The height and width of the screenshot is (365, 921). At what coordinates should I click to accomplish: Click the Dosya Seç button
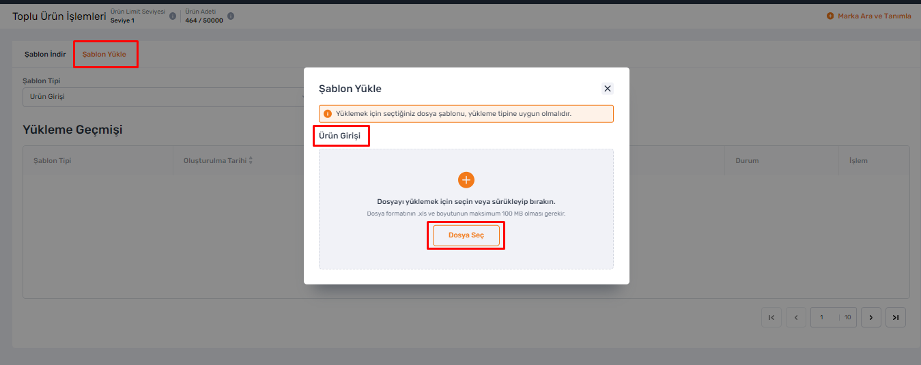[x=466, y=235]
